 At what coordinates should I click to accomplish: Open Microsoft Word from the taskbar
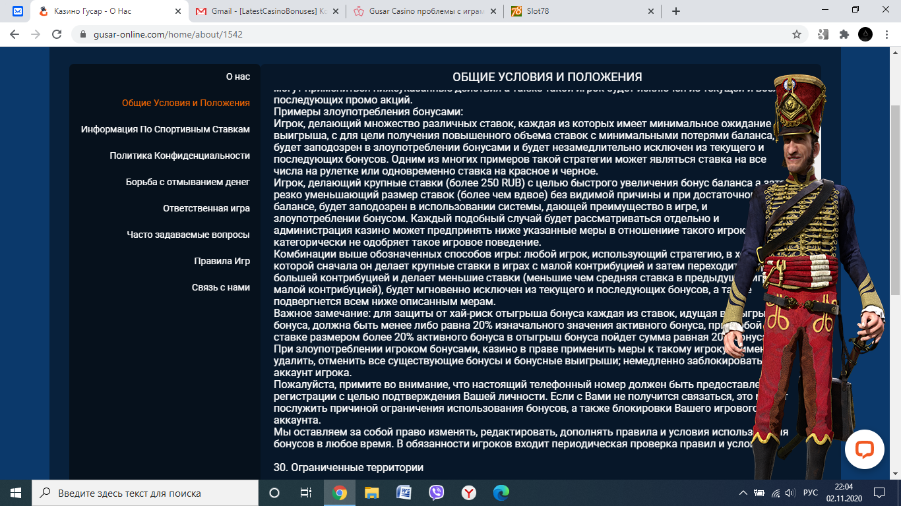click(404, 493)
